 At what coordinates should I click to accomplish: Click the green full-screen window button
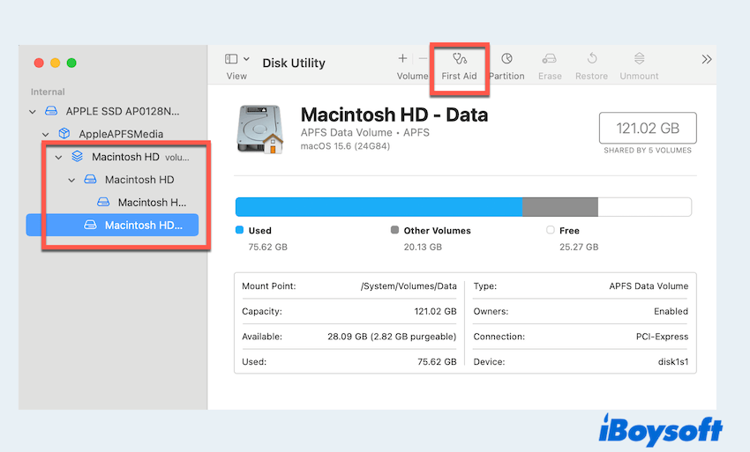point(71,63)
